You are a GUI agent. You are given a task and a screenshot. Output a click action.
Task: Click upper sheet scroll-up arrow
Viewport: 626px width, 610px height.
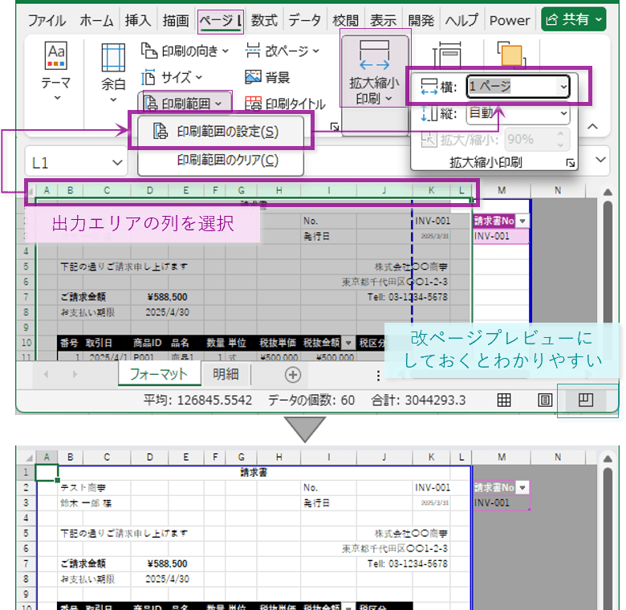click(608, 192)
